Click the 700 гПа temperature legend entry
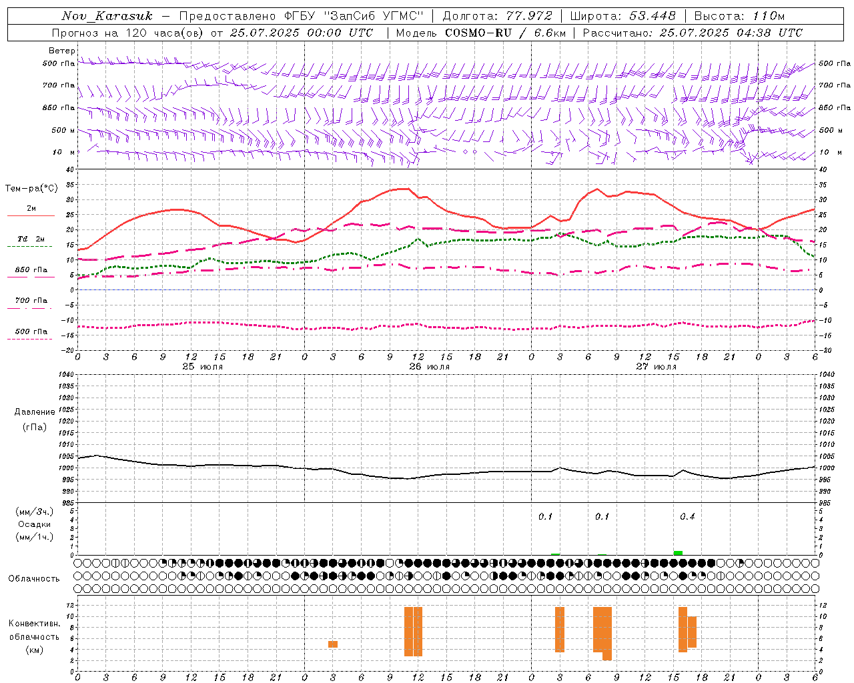854x683 pixels. click(31, 300)
